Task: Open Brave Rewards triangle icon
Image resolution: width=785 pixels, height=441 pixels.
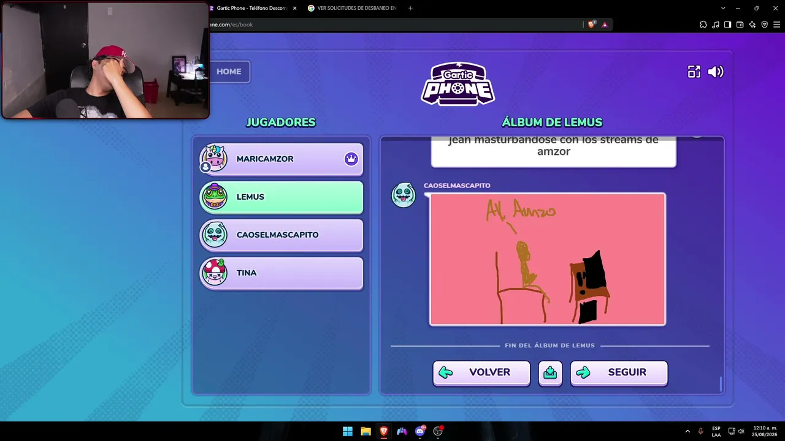Action: pos(605,24)
